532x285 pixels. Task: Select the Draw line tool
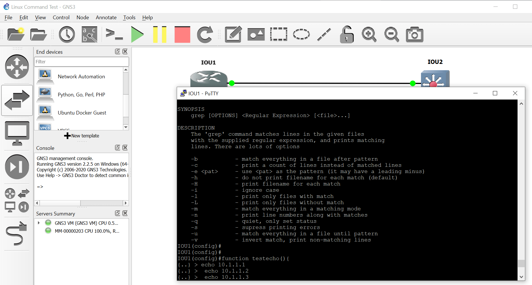tap(324, 34)
